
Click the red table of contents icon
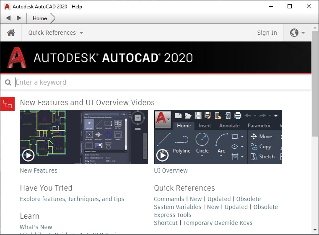7,104
